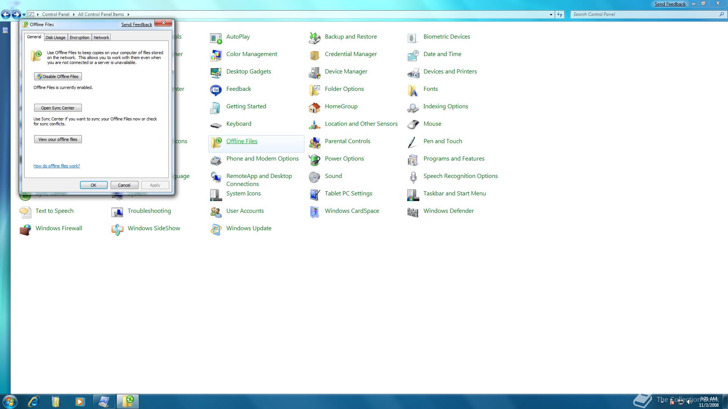
Task: Open the Keyboard icon
Action: tap(216, 125)
